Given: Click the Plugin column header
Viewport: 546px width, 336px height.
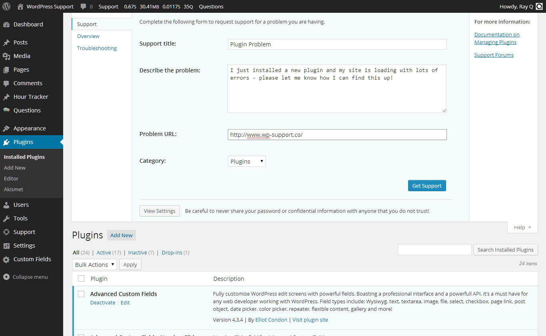Looking at the screenshot, I should click(x=99, y=278).
